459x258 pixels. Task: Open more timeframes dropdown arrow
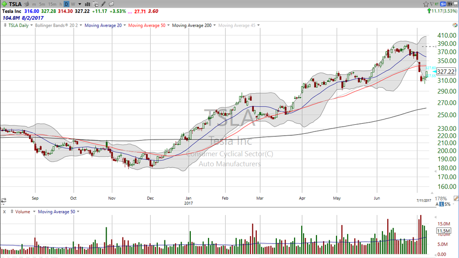click(80, 4)
